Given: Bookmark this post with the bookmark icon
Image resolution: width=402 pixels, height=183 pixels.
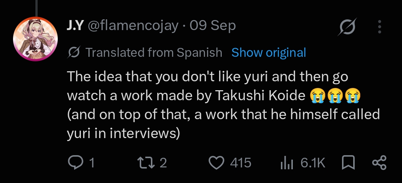Looking at the screenshot, I should pos(348,163).
